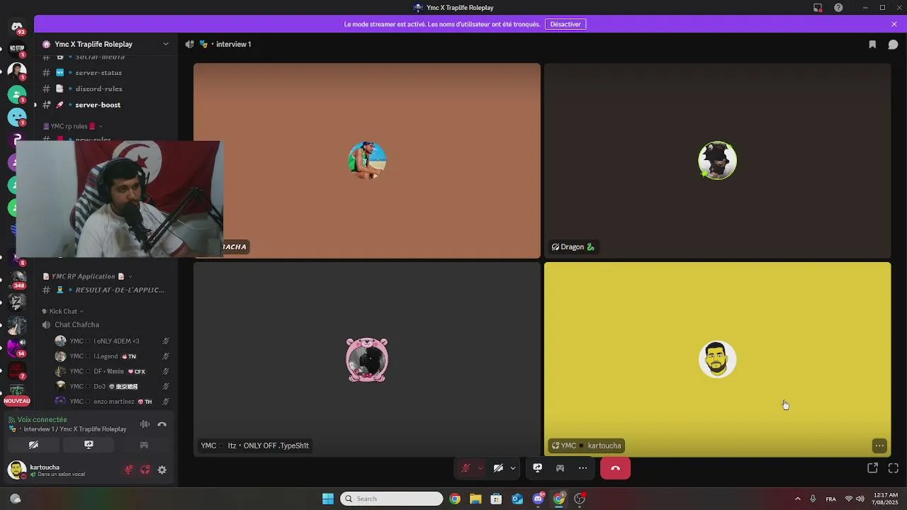
Task: Select voice member DF • Vlmin
Action: [x=112, y=371]
